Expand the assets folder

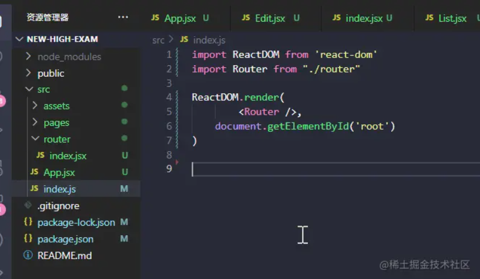(35, 106)
